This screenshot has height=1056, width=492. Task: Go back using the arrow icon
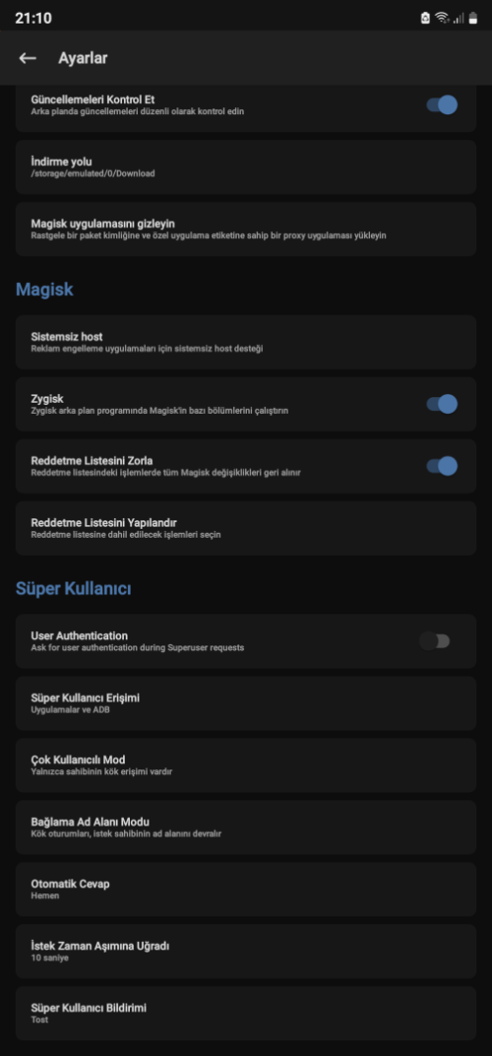[27, 58]
